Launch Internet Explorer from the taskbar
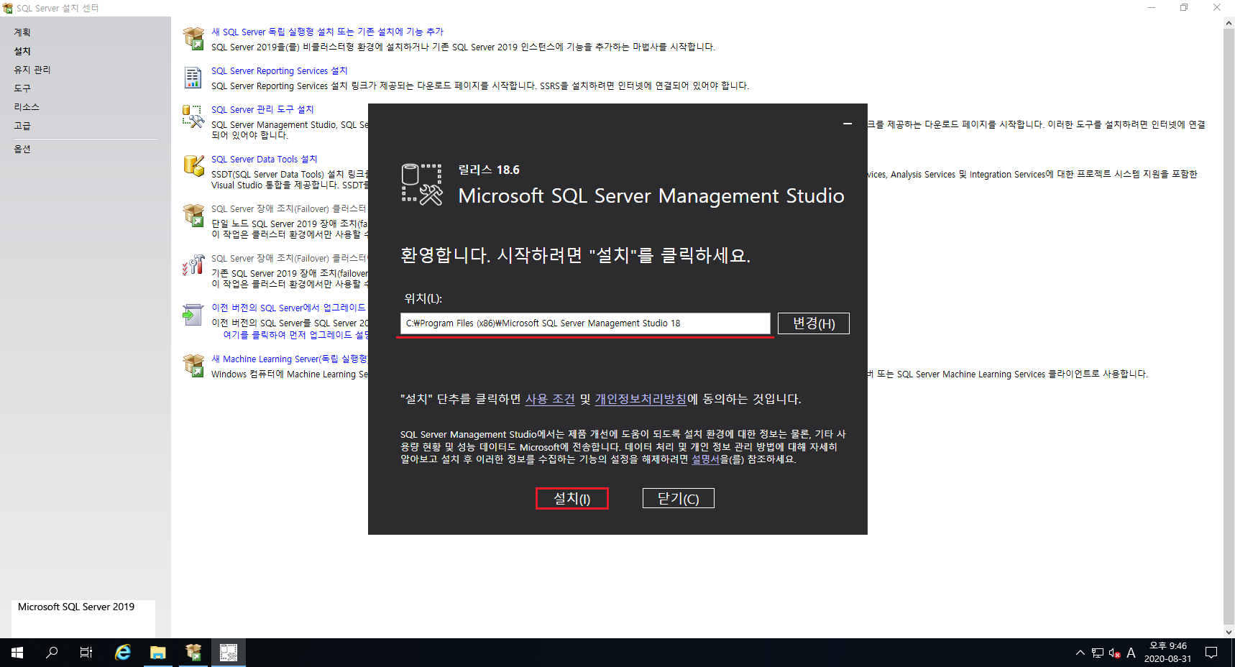1235x667 pixels. [x=123, y=653]
